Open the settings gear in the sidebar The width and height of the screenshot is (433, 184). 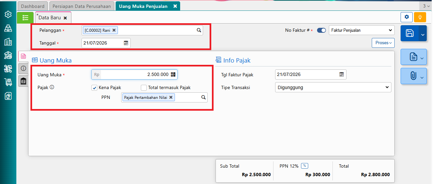8,14
